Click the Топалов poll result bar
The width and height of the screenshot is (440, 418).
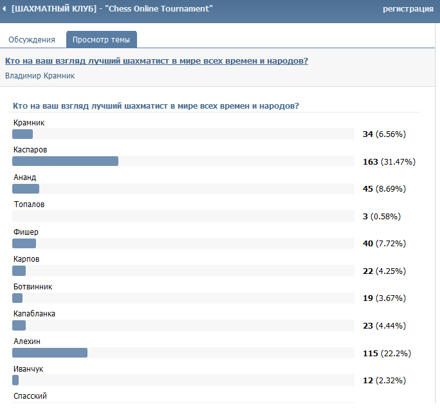coord(183,216)
